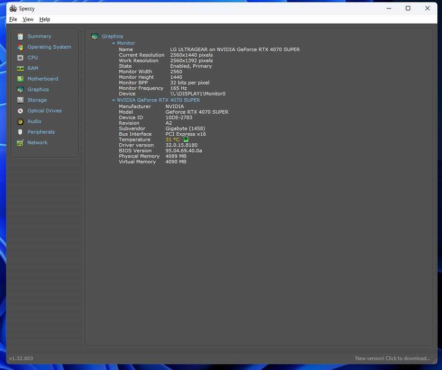The width and height of the screenshot is (442, 370).
Task: Click the Optical Drives disc icon
Action: [x=20, y=111]
